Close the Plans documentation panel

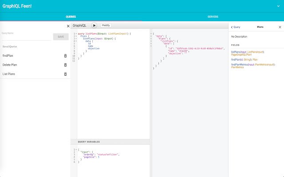click(280, 27)
